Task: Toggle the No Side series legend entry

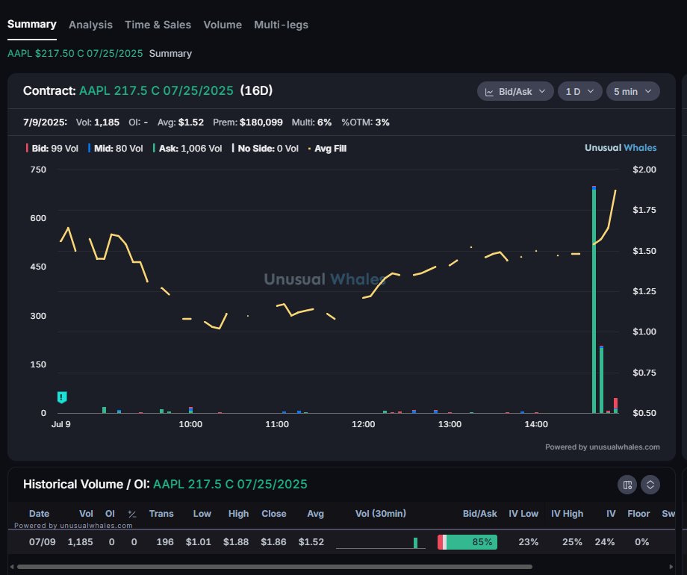Action: click(265, 149)
